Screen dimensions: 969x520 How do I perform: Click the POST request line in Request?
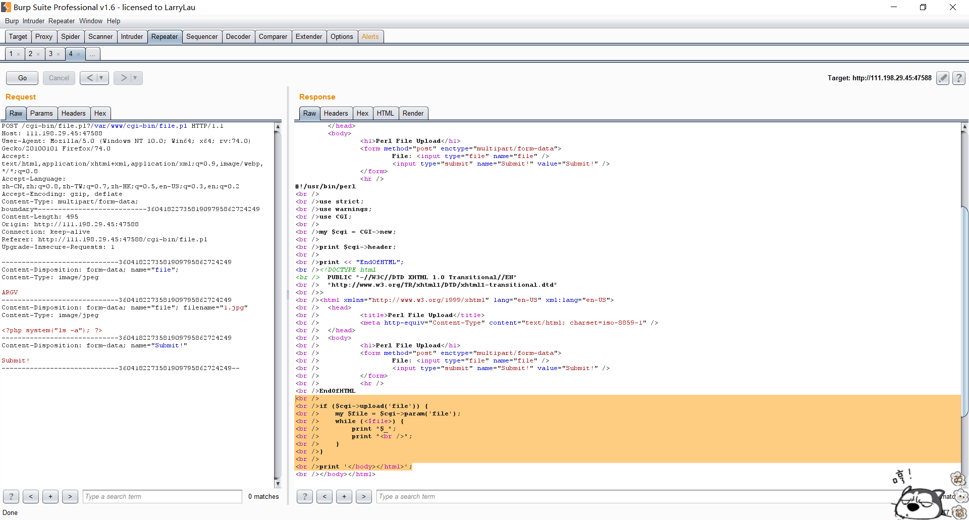(x=112, y=126)
